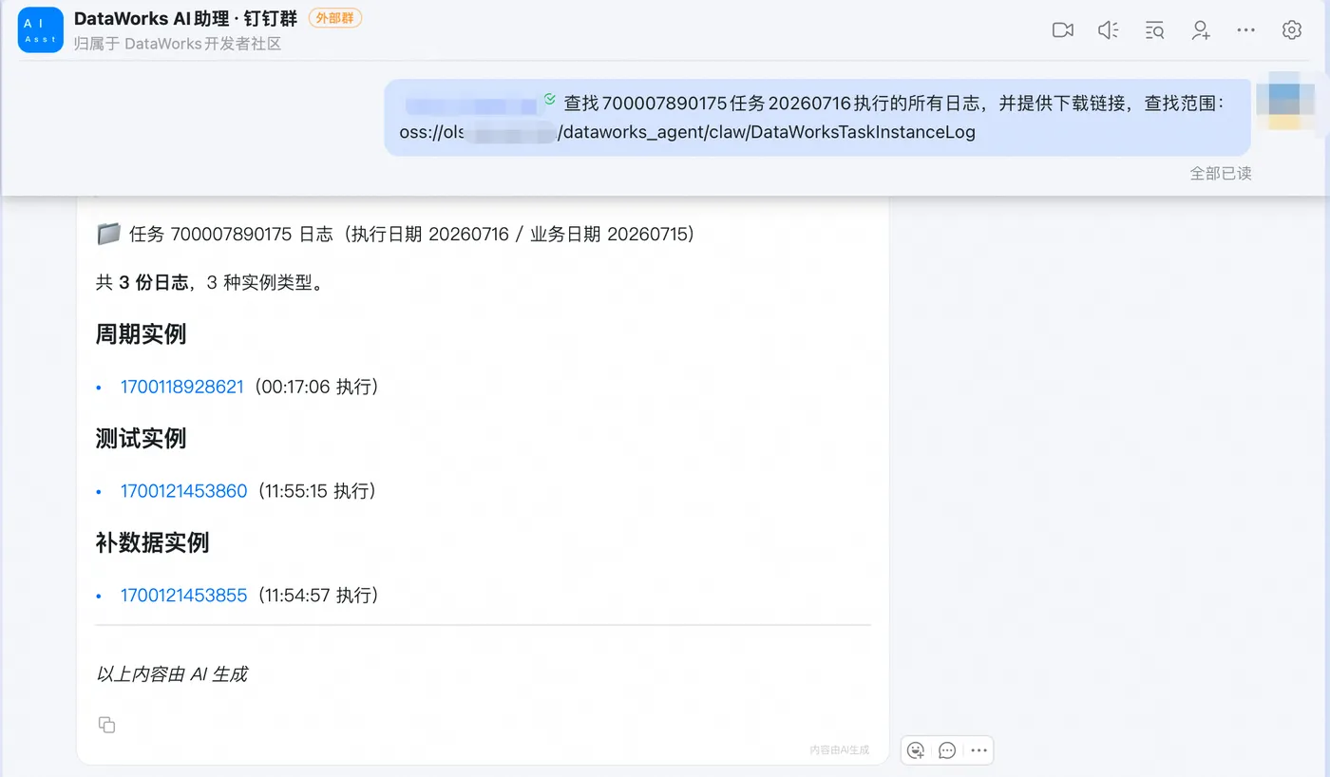Add a member to the group

coord(1201,30)
